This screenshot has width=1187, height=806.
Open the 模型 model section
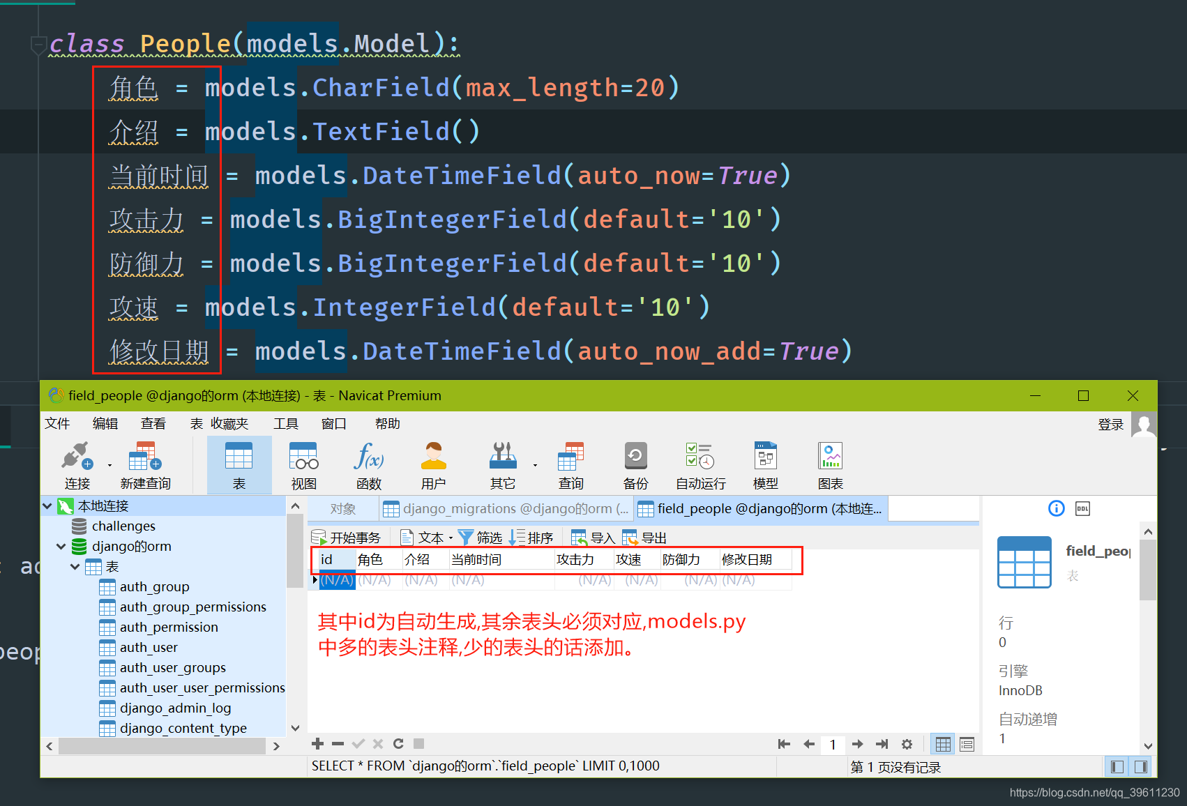click(x=765, y=465)
